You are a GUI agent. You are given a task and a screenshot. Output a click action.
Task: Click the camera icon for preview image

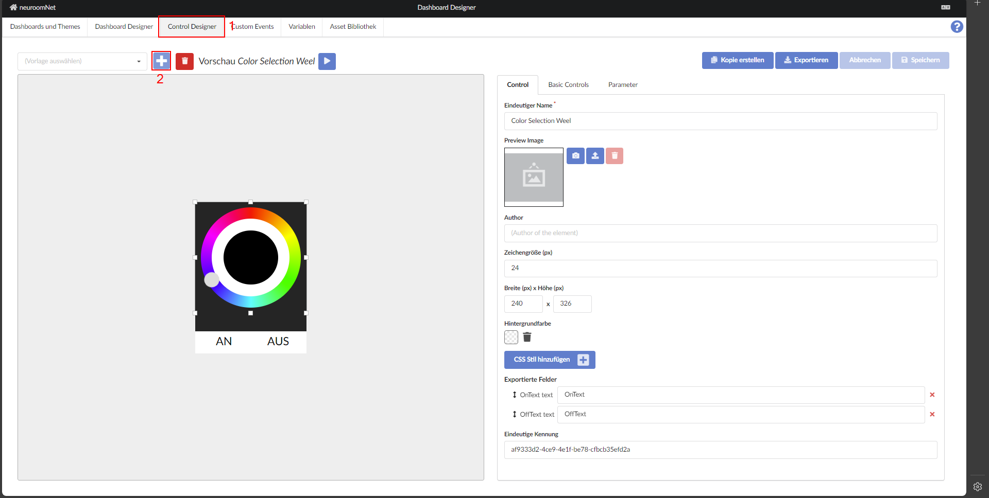(575, 156)
